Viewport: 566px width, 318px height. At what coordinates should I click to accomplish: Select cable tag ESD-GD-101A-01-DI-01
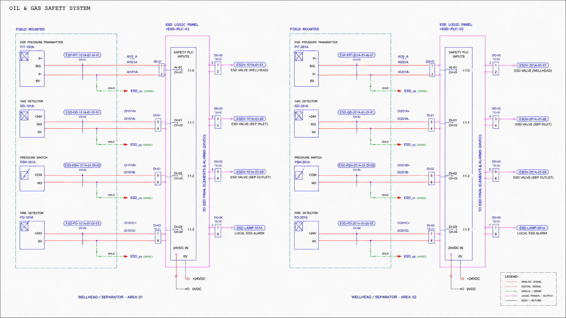point(83,112)
